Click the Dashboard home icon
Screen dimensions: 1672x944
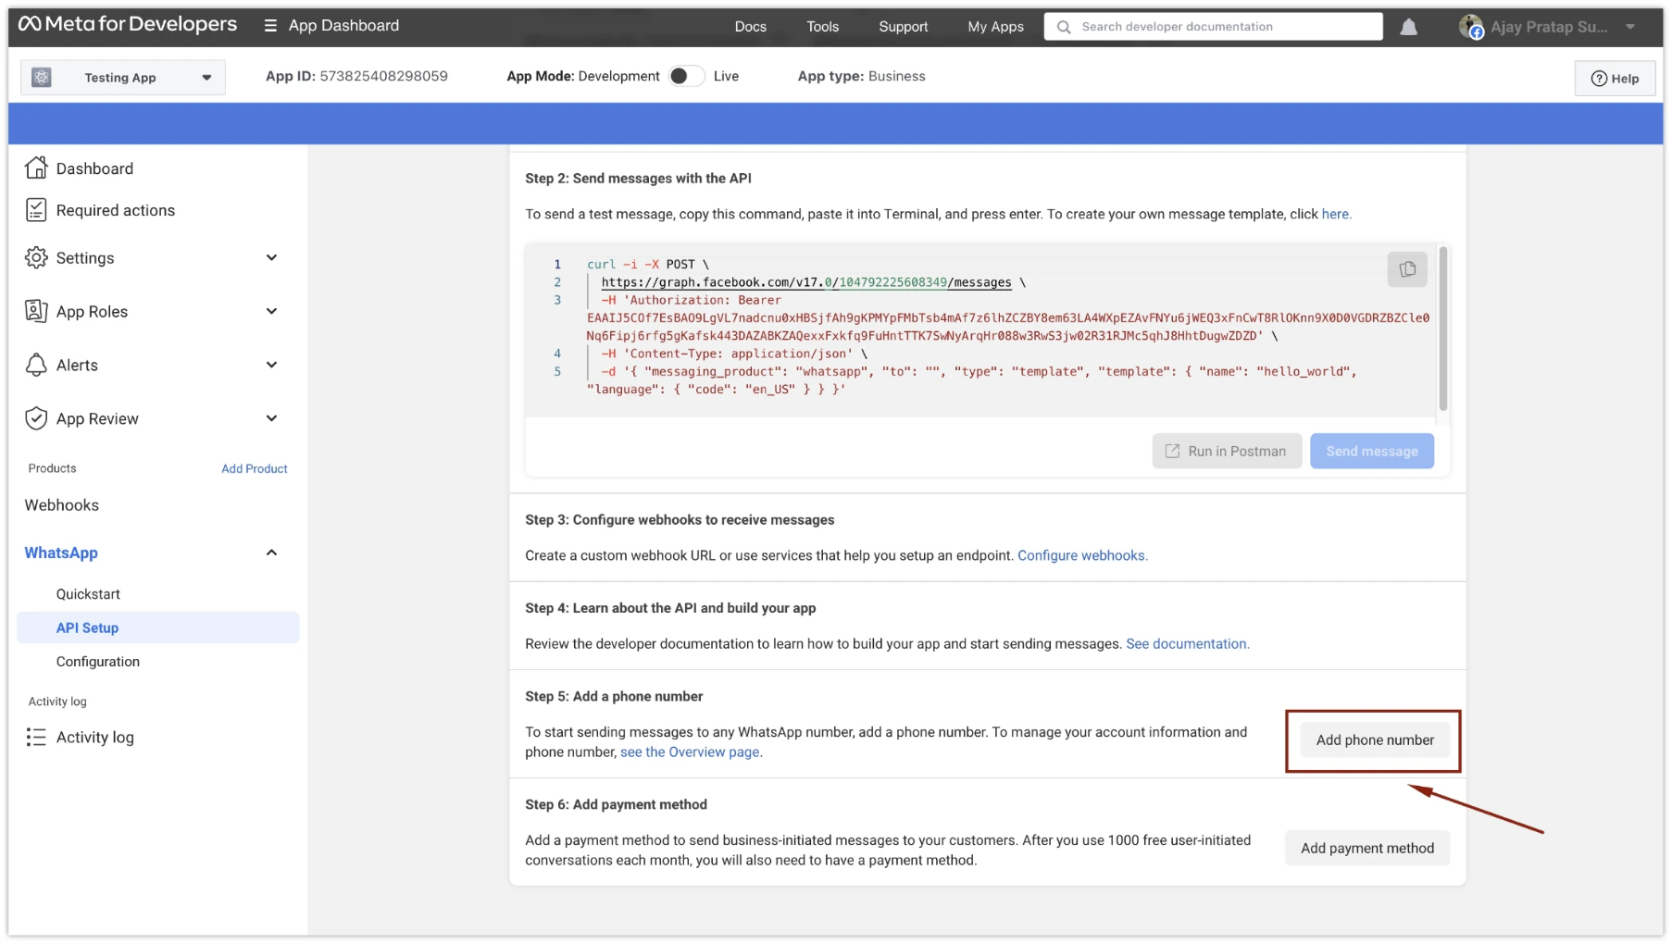click(x=36, y=168)
